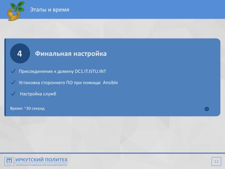Select the slide title "Этапы и время"
This screenshot has width=225, height=169.
pyautogui.click(x=50, y=10)
